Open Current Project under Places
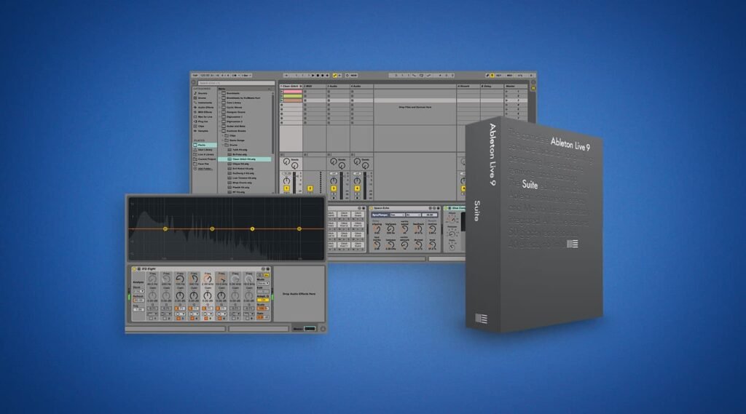This screenshot has height=414, width=746. click(206, 159)
